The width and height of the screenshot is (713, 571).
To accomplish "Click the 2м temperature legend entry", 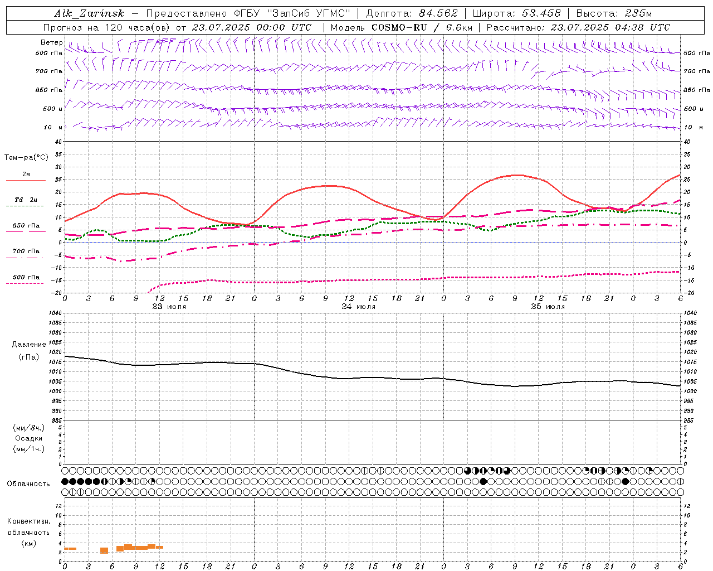I will click(26, 175).
